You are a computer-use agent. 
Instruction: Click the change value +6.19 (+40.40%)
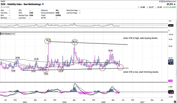point(169,7)
